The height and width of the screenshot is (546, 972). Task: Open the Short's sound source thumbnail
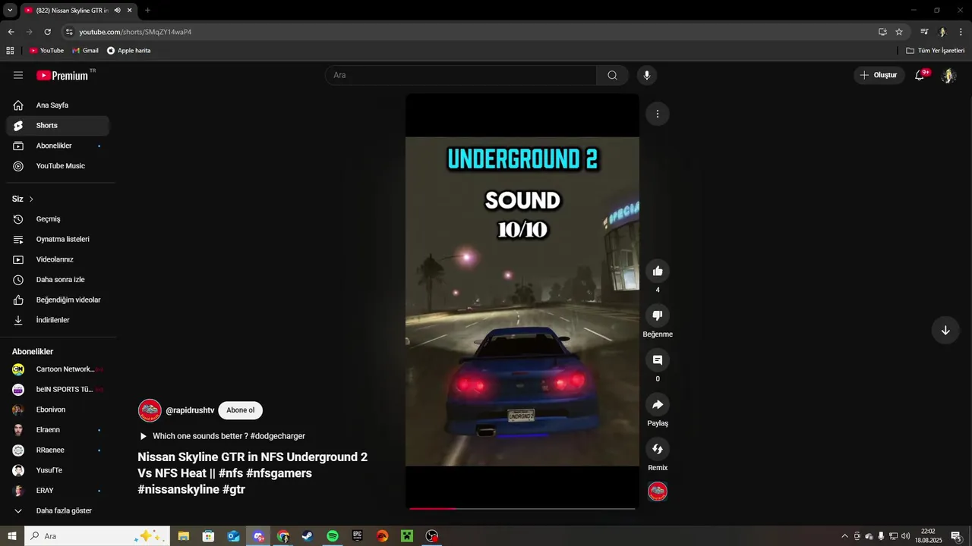click(658, 491)
